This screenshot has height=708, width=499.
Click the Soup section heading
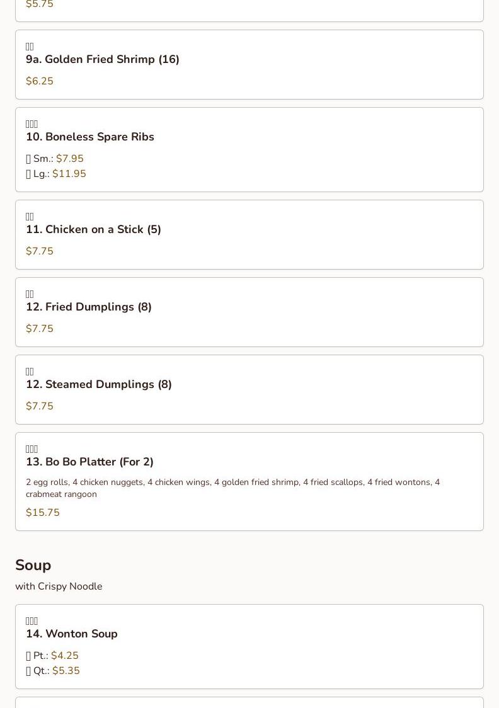coord(33,565)
